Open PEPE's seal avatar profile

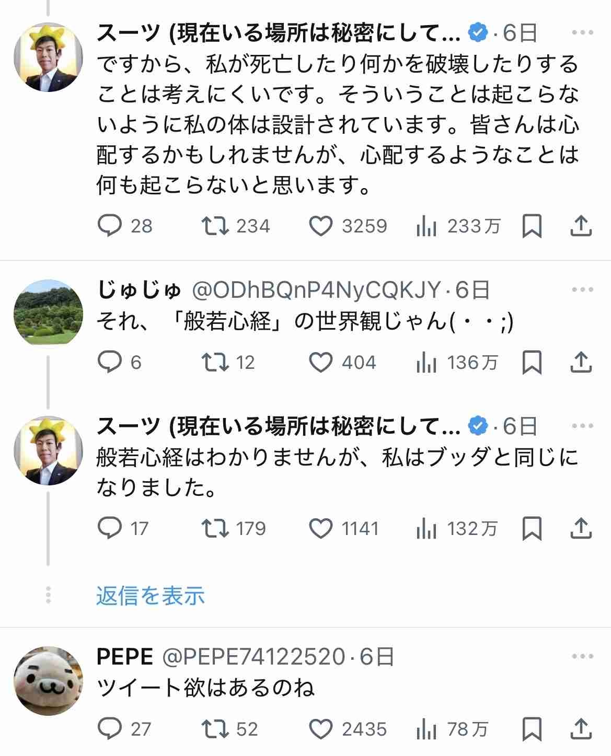(48, 680)
